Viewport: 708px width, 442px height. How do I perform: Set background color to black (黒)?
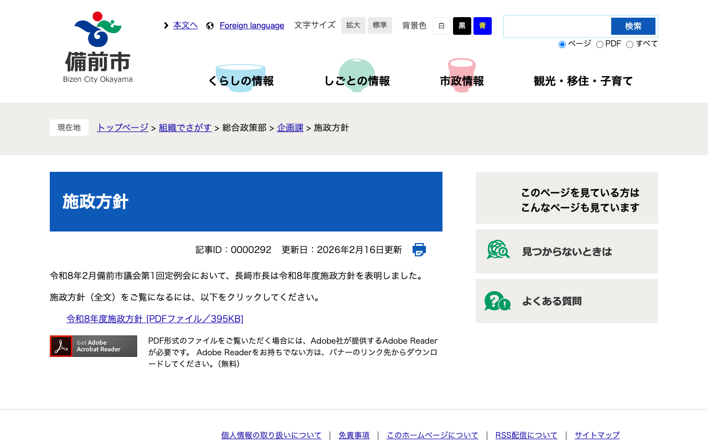tap(462, 26)
